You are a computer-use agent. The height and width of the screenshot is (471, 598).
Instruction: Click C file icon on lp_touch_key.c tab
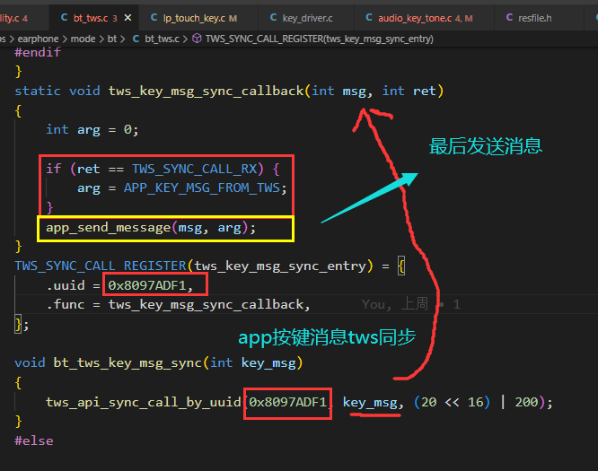click(154, 18)
